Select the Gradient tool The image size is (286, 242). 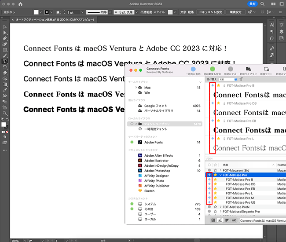(5, 84)
